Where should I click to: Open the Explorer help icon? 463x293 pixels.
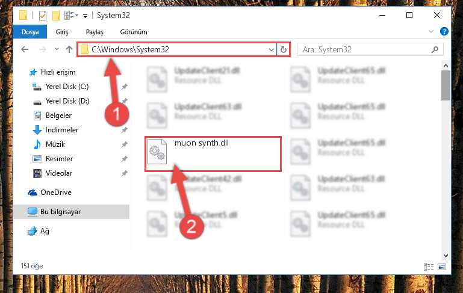coord(444,31)
